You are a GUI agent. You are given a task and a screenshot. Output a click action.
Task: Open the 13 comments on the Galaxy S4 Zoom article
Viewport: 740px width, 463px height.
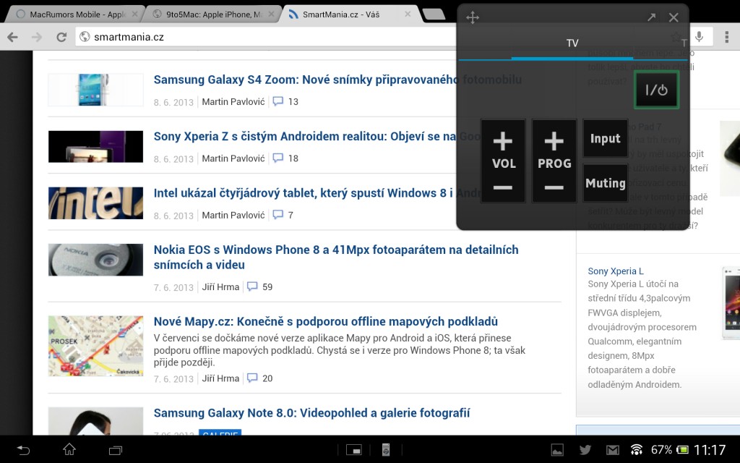[285, 101]
